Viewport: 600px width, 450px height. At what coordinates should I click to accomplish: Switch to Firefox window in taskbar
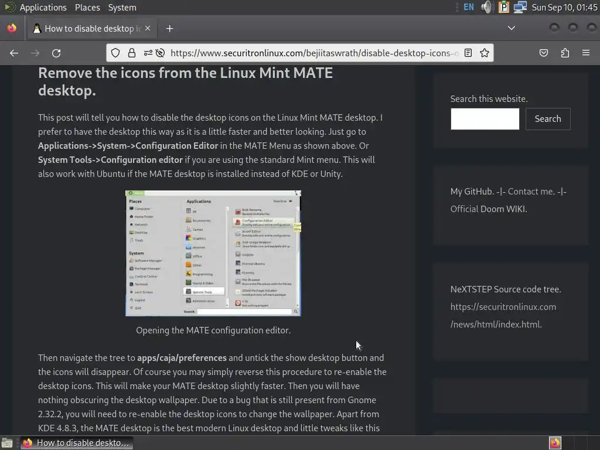tap(77, 443)
